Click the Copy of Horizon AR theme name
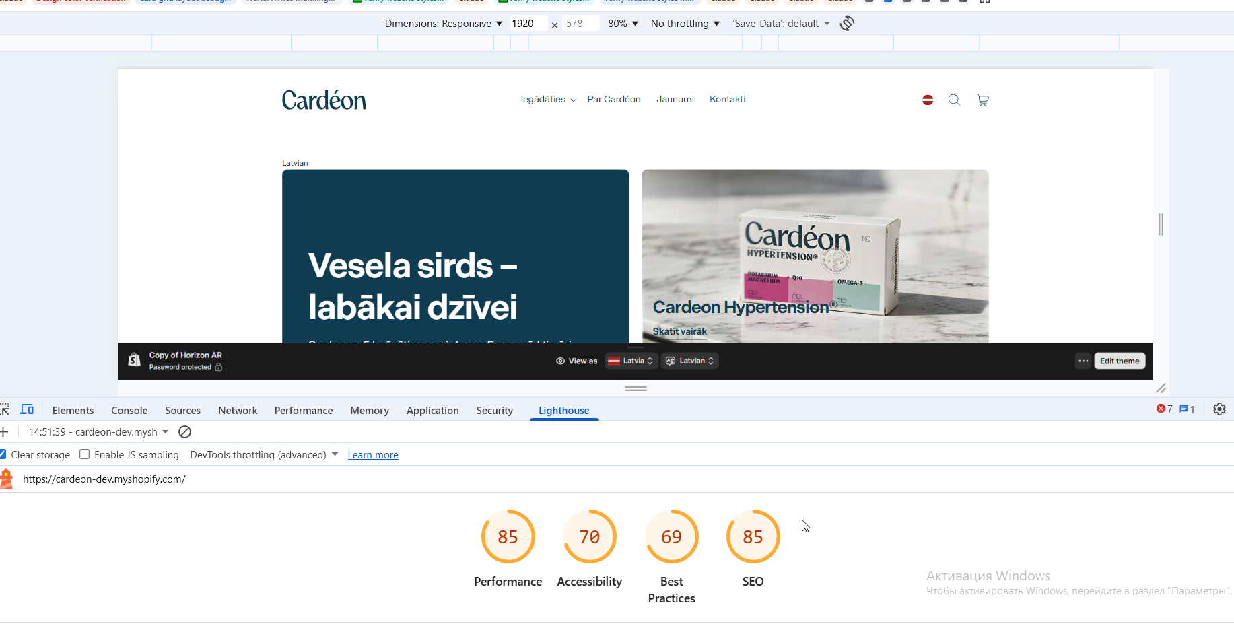The height and width of the screenshot is (626, 1234). 186,355
